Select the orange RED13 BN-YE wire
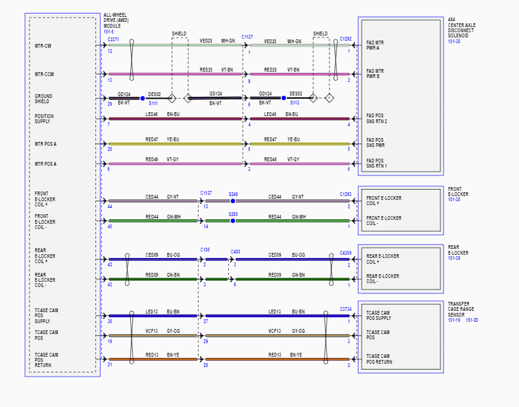 point(153,359)
